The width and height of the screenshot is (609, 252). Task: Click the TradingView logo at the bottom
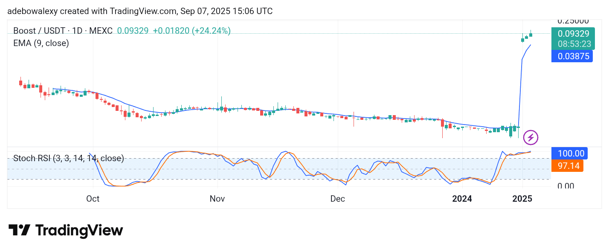[x=66, y=231]
